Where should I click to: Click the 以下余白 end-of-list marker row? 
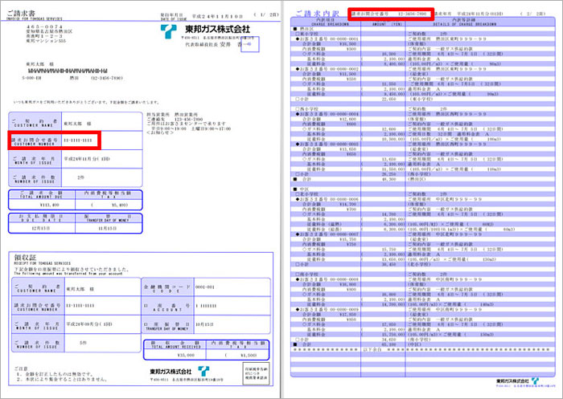click(422, 349)
